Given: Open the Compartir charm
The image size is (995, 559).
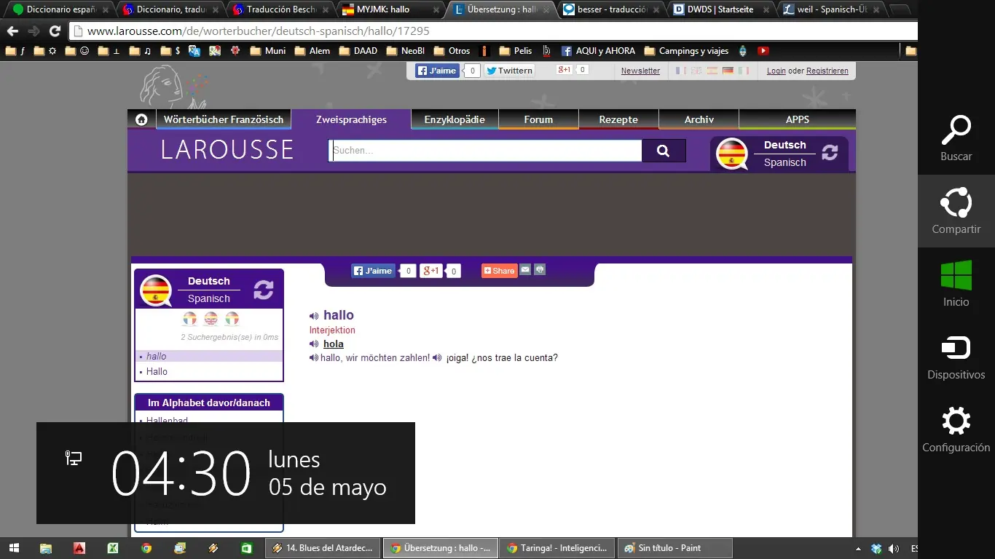Looking at the screenshot, I should click(x=956, y=211).
